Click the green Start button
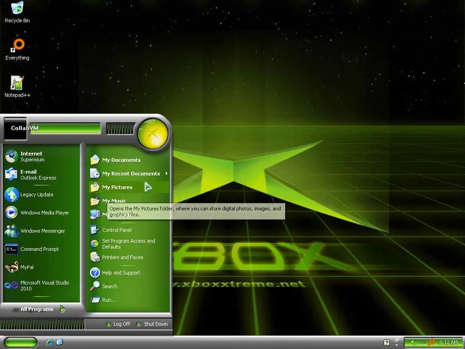Viewport: 465px width, 349px height. 20,343
